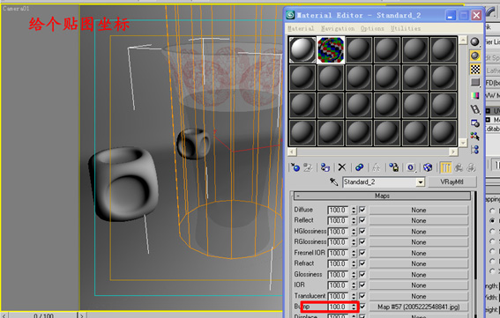The width and height of the screenshot is (500, 318).
Task: Click Refract map None button
Action: (418, 264)
